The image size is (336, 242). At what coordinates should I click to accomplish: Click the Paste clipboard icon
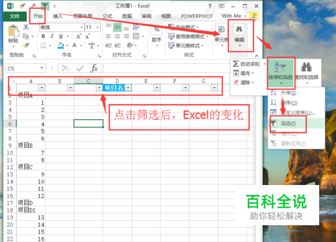coord(13,31)
